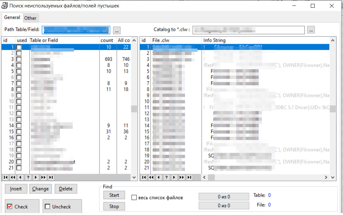Tick the used checkbox in row 3
Viewport: 343px width, 215px height.
tap(19, 59)
